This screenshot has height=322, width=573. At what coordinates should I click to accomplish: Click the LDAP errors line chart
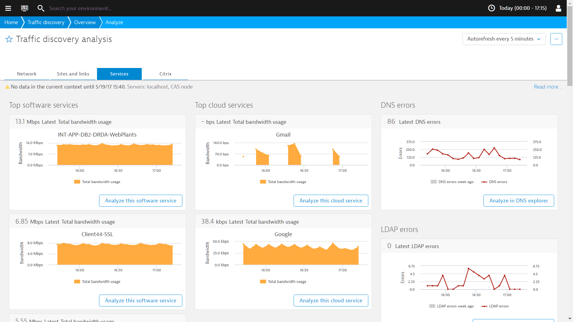point(474,278)
